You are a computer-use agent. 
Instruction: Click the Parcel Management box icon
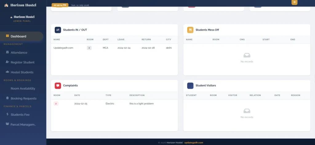(x=7, y=124)
